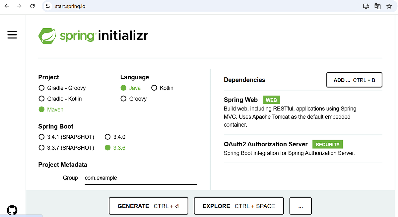
Task: Choose Kotlin as the language
Action: point(162,88)
